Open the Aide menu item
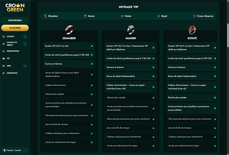Viewport: 229px width, 155px height. click(x=9, y=66)
